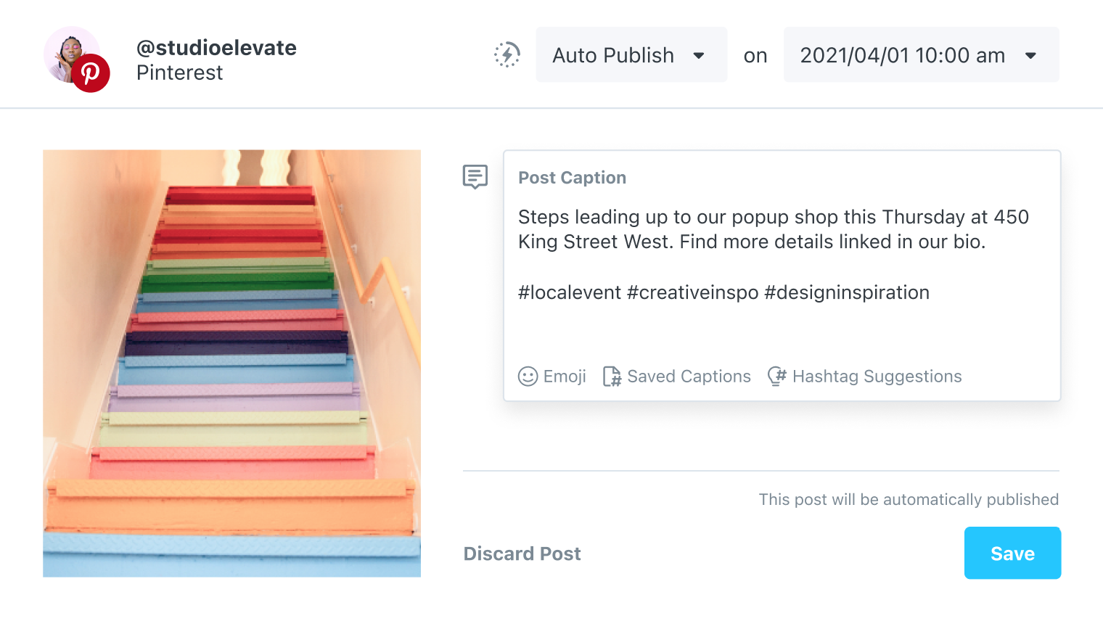Click Discard Post
Image resolution: width=1103 pixels, height=621 pixels.
(522, 554)
